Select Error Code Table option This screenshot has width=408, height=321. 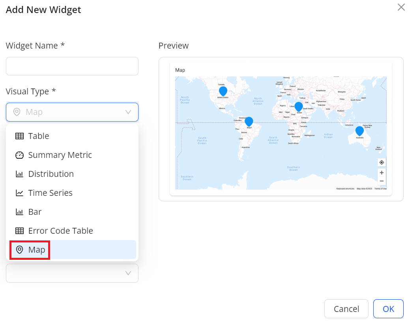pos(60,231)
